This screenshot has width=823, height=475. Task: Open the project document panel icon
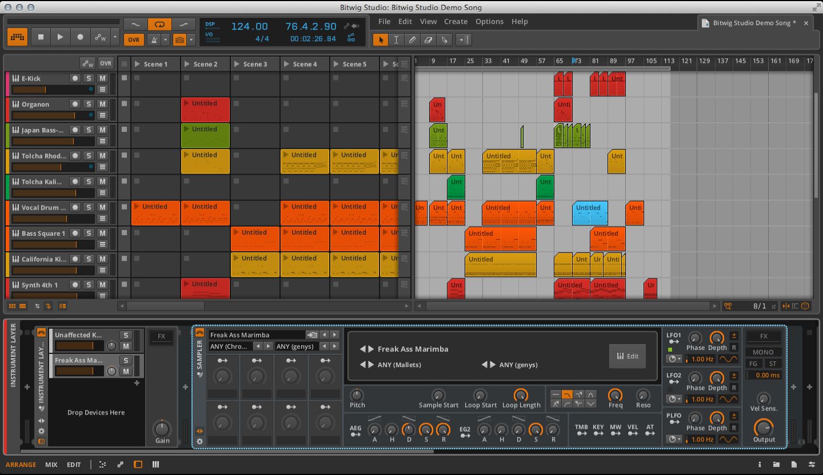point(794,465)
